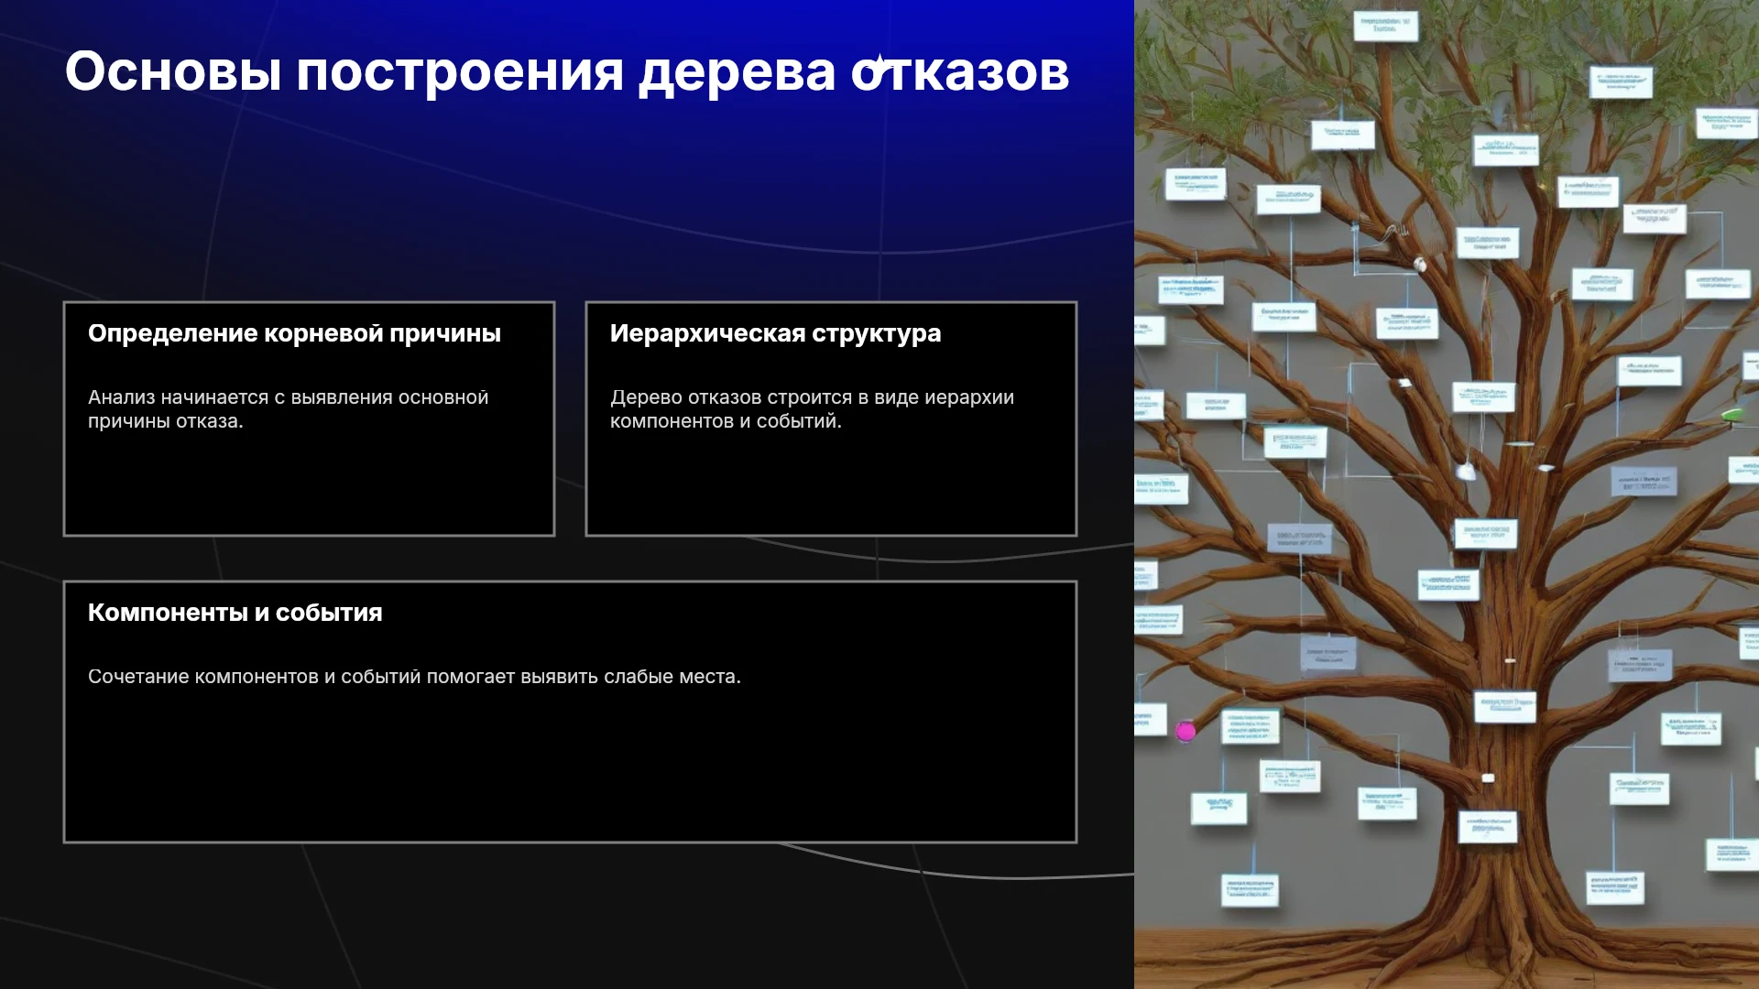1759x989 pixels.
Task: Click the text "Анализ начинается с выявления основной причины отказа"
Action: pos(288,409)
